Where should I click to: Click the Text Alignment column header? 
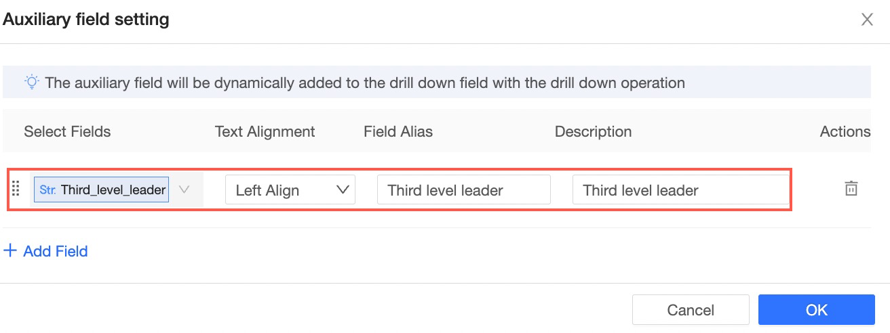(x=265, y=131)
